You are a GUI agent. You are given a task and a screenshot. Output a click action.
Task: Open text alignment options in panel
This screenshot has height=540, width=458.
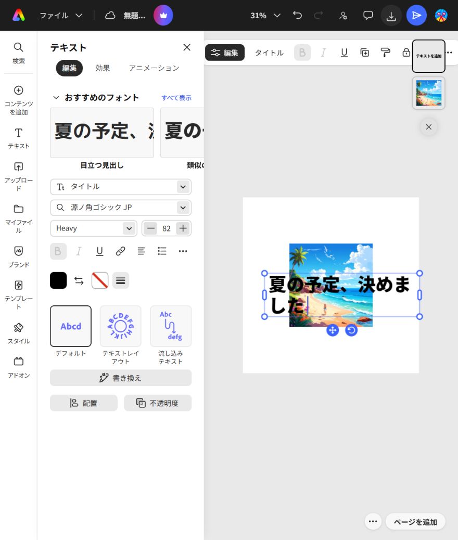141,251
